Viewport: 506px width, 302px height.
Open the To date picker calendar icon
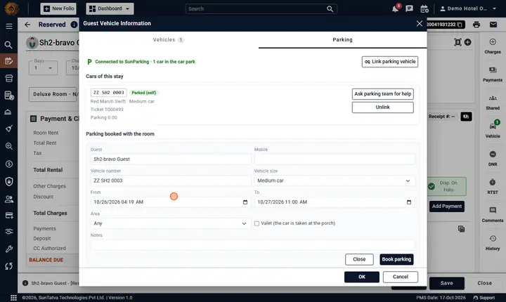[409, 202]
